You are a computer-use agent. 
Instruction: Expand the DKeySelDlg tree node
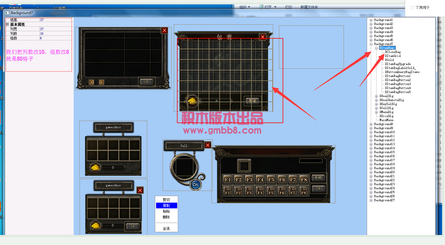point(377,104)
